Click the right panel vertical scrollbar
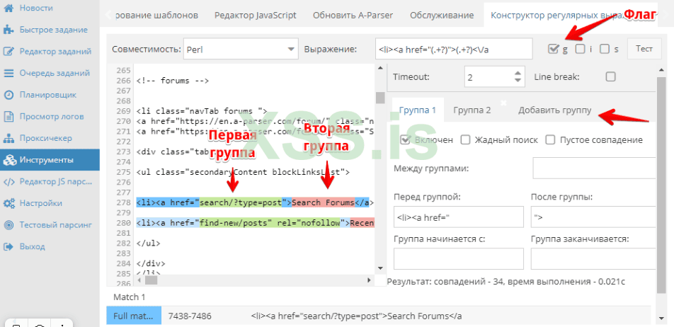Screen dimensions: 674x327 pos(661,185)
